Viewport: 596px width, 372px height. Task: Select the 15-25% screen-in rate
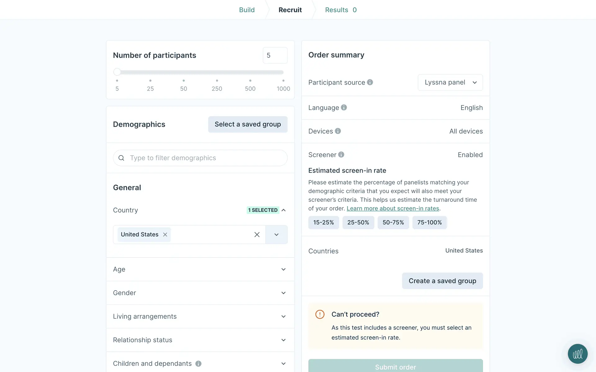tap(323, 223)
